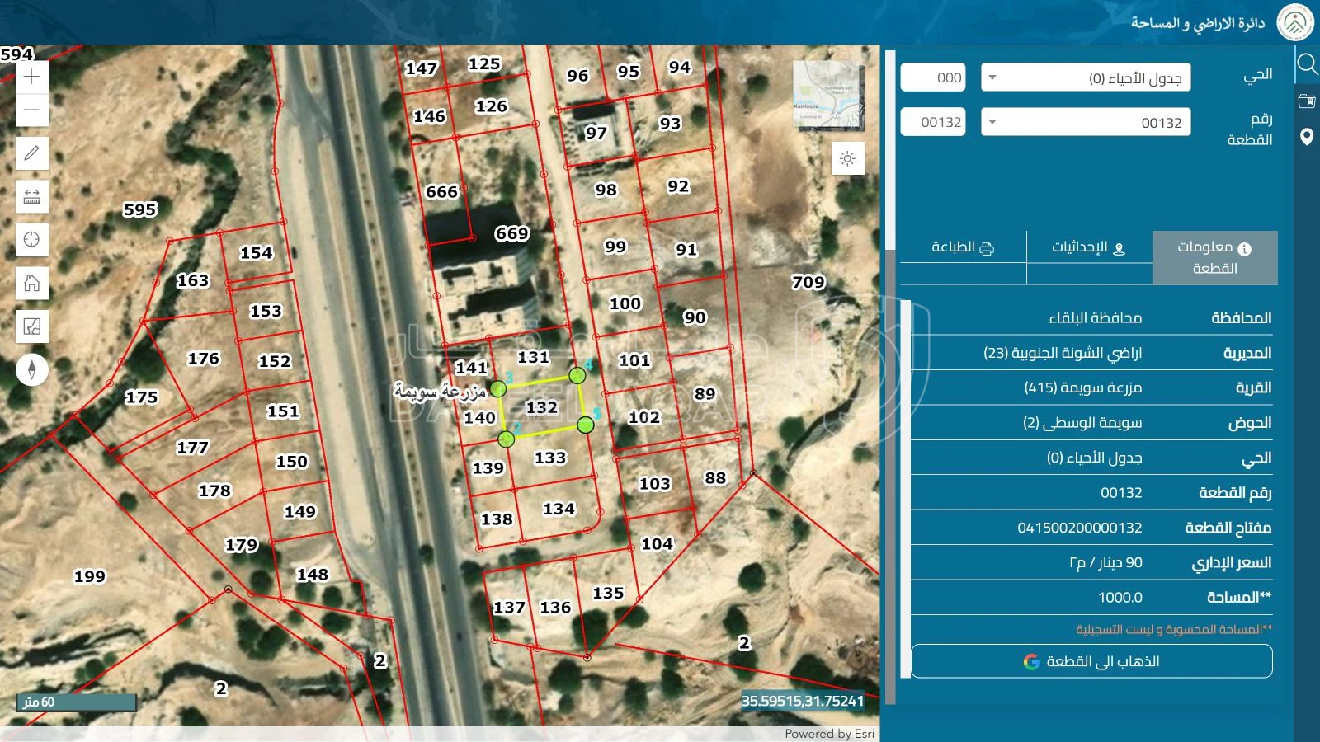Select parcel 709 on the map
This screenshot has width=1320, height=742.
(808, 282)
